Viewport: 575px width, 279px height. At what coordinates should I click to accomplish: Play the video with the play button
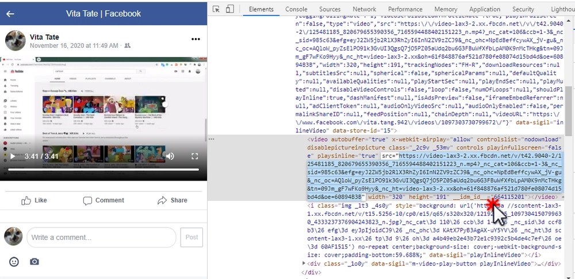point(13,156)
